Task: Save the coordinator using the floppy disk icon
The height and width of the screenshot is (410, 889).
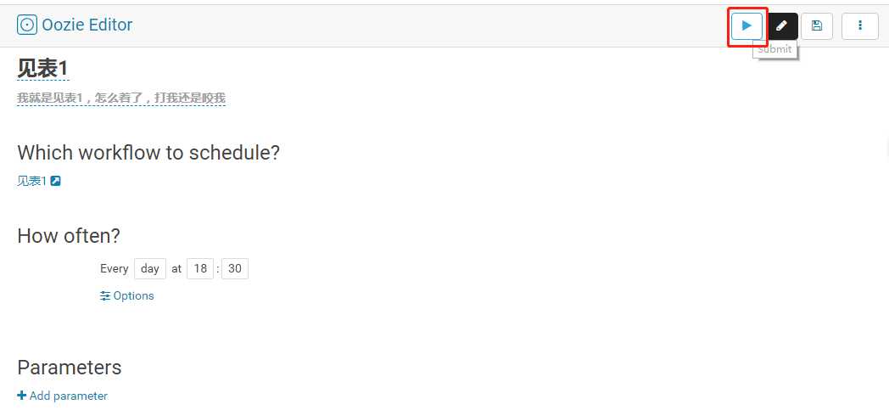Action: click(x=816, y=26)
